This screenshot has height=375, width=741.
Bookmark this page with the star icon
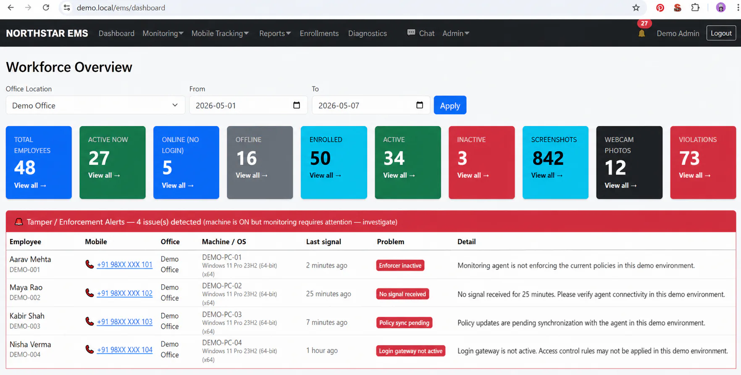click(x=636, y=8)
